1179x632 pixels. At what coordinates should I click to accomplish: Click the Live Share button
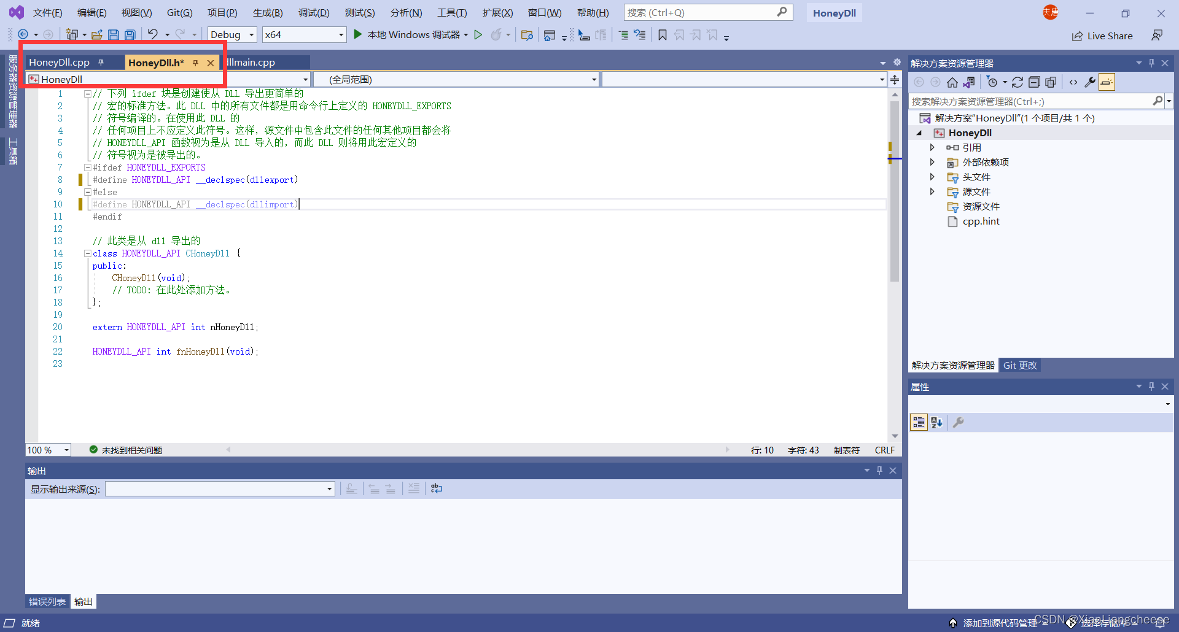click(x=1103, y=36)
